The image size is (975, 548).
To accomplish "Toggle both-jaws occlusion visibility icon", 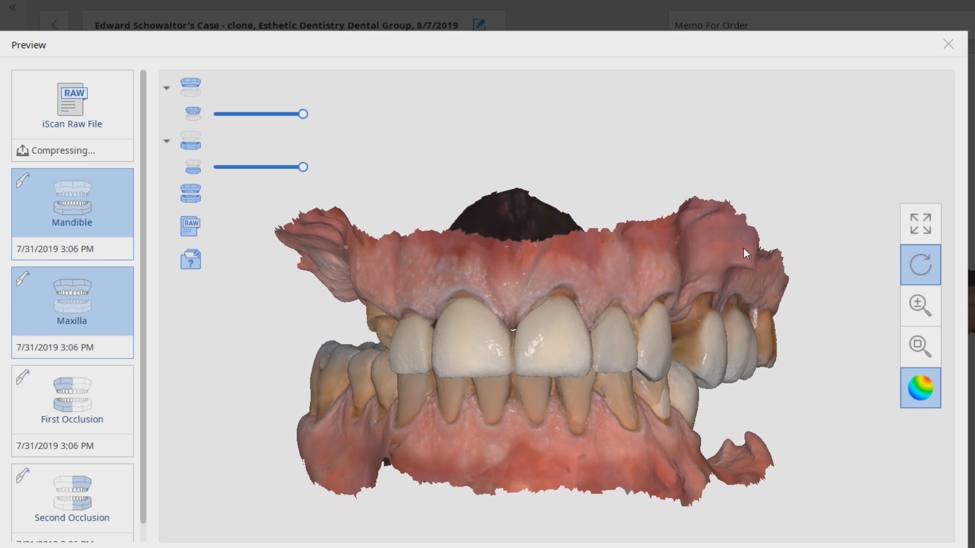I will click(x=190, y=193).
